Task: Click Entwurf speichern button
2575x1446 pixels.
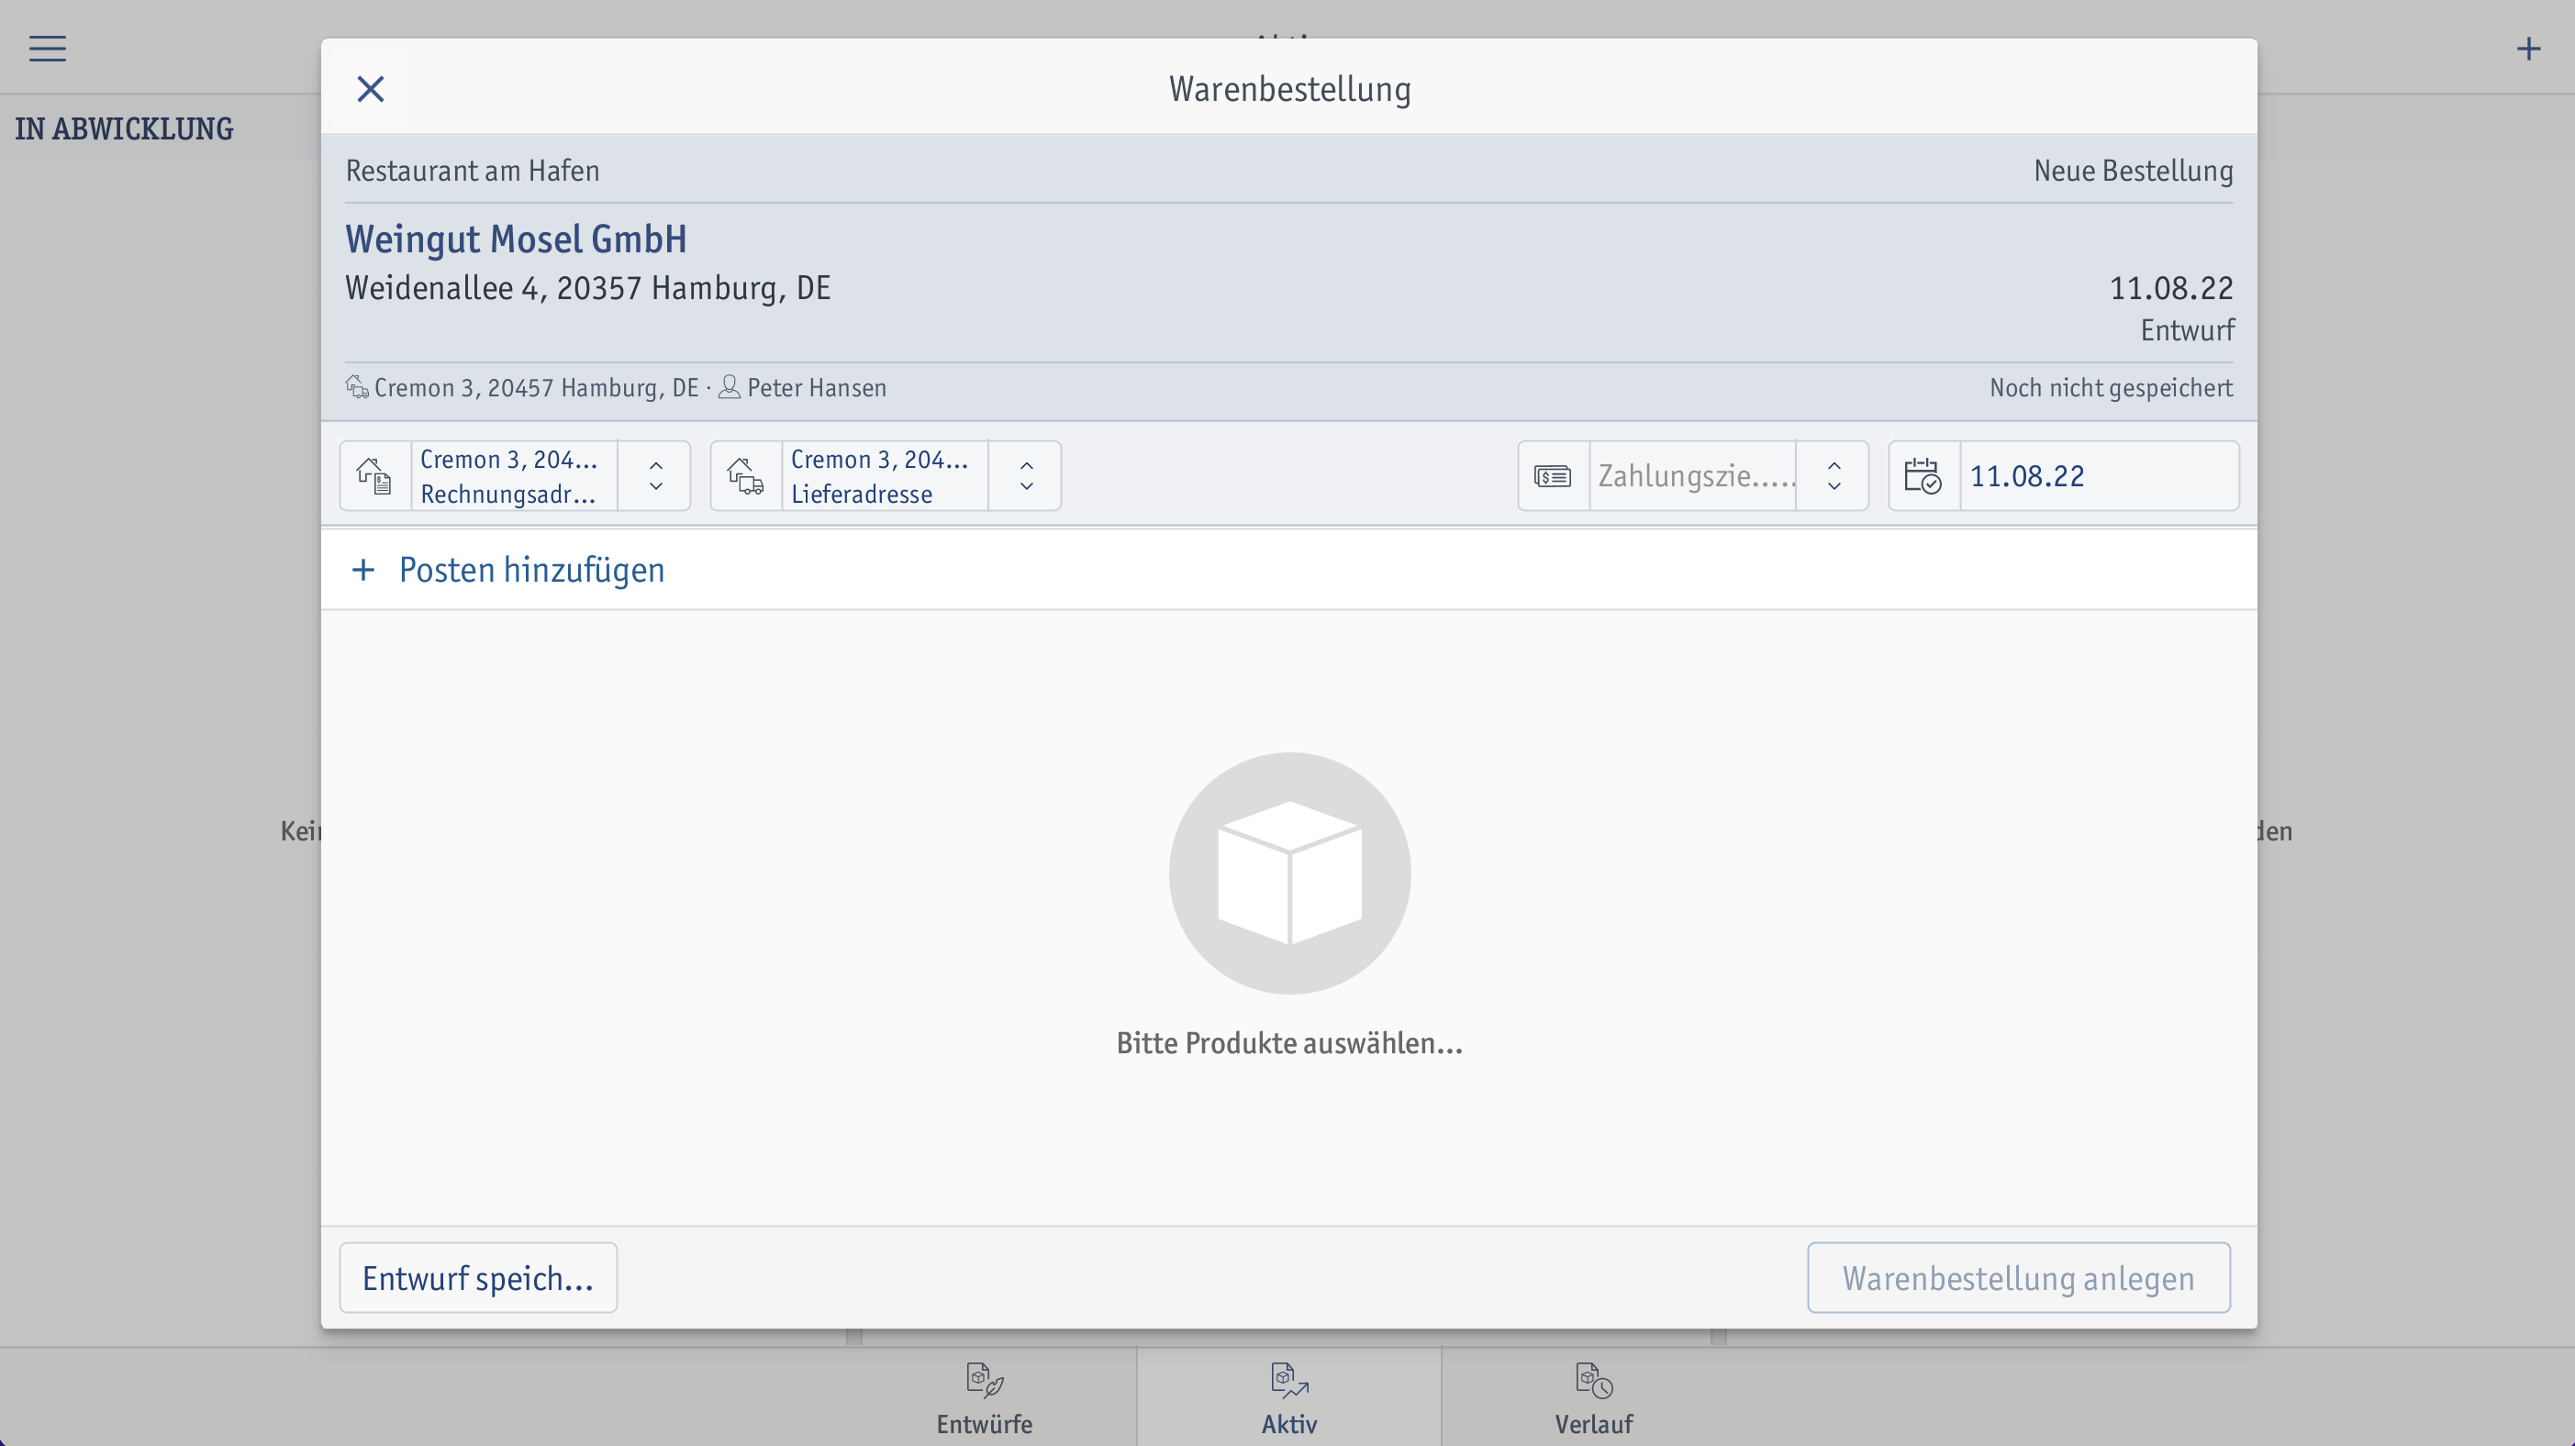Action: tap(478, 1277)
